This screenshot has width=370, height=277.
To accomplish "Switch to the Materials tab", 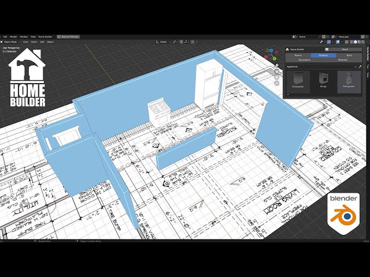I will point(343,60).
